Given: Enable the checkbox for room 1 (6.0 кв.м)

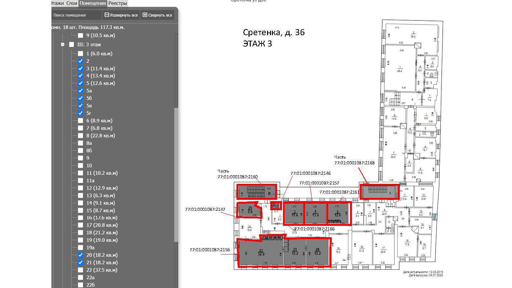Looking at the screenshot, I should click(x=80, y=53).
